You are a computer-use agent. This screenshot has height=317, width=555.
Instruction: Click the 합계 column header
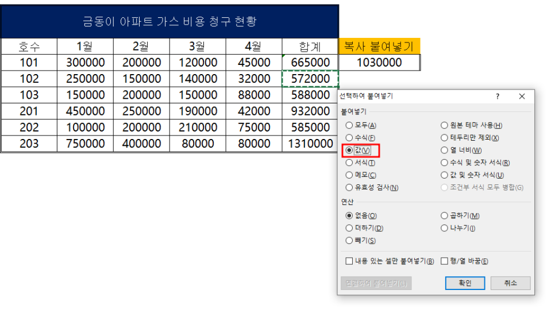coord(310,47)
